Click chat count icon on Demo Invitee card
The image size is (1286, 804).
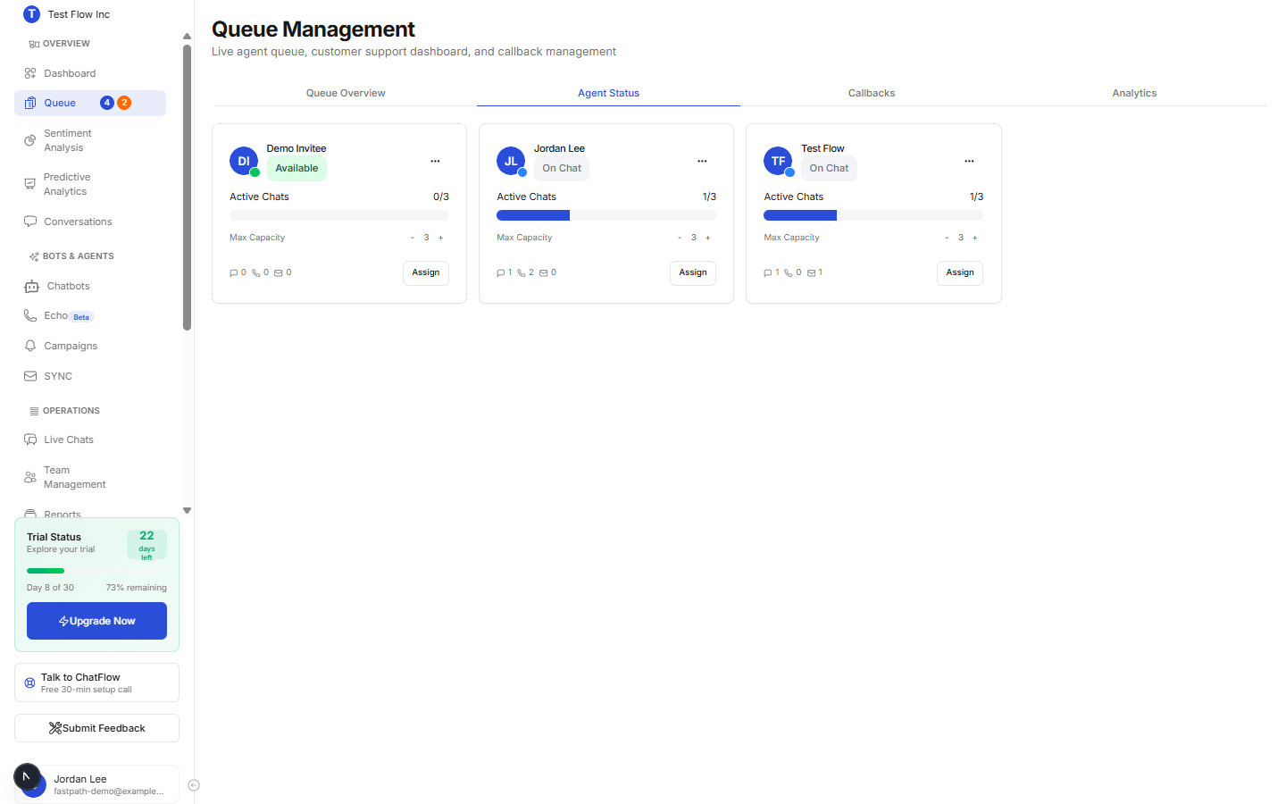tap(234, 273)
